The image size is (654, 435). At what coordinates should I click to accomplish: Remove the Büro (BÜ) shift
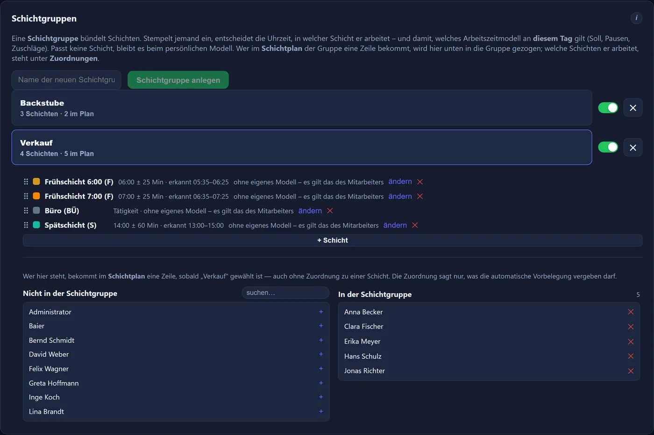[330, 210]
